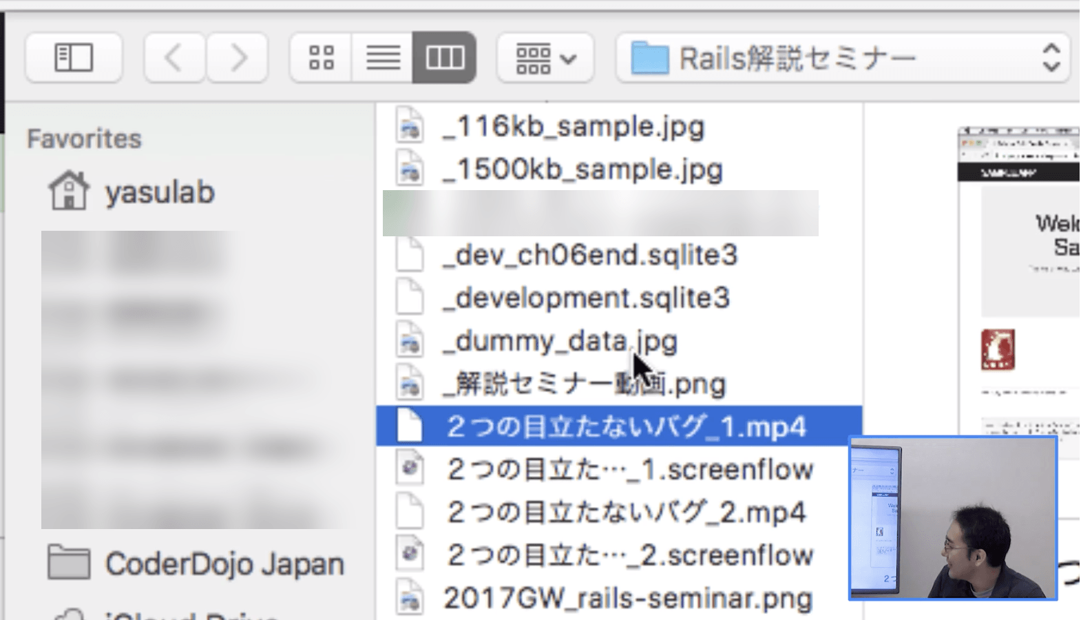Click the icon of _dev_ch06end.sqlite3
Viewport: 1081px width, 620px height.
click(x=410, y=255)
